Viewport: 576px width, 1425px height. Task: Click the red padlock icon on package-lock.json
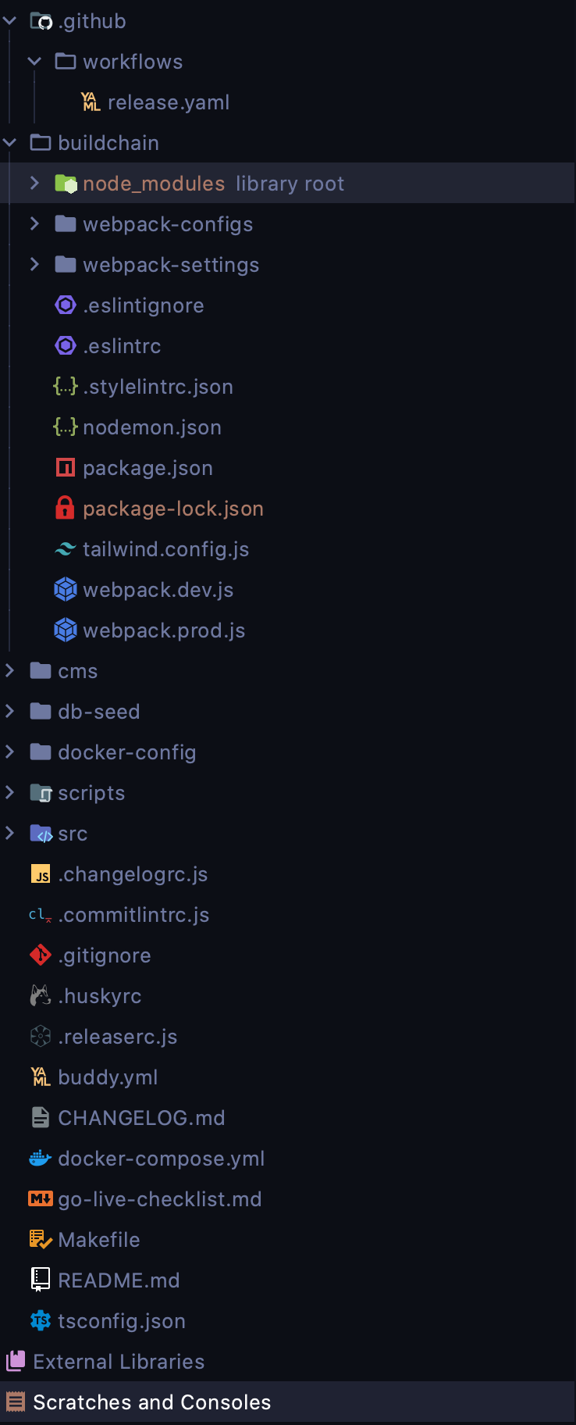66,508
